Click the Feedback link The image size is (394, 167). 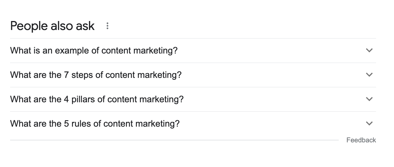(361, 140)
